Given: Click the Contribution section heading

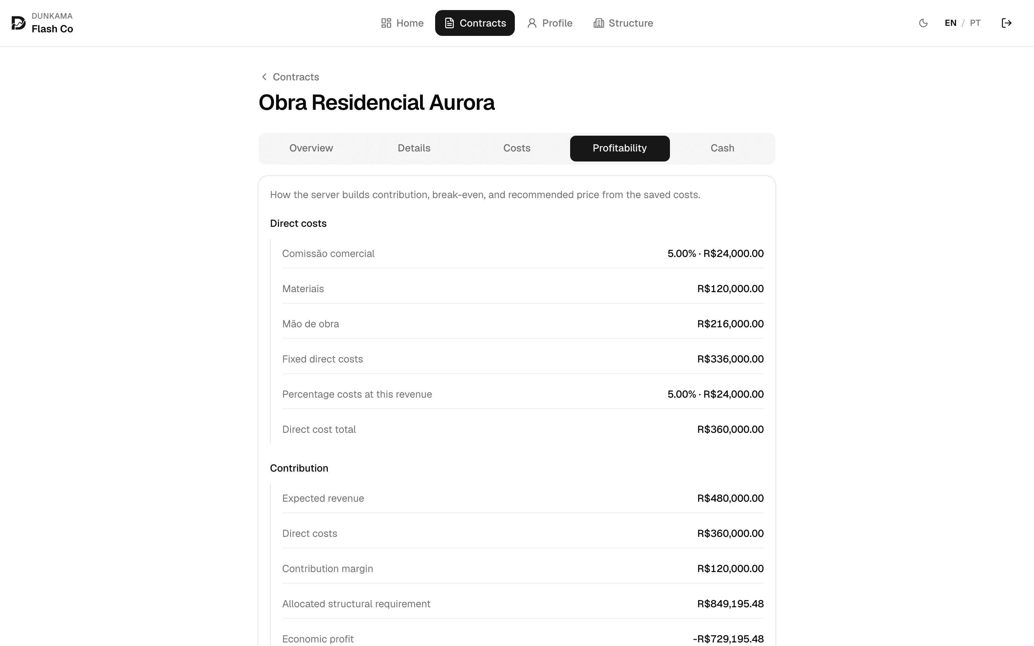Looking at the screenshot, I should point(299,468).
